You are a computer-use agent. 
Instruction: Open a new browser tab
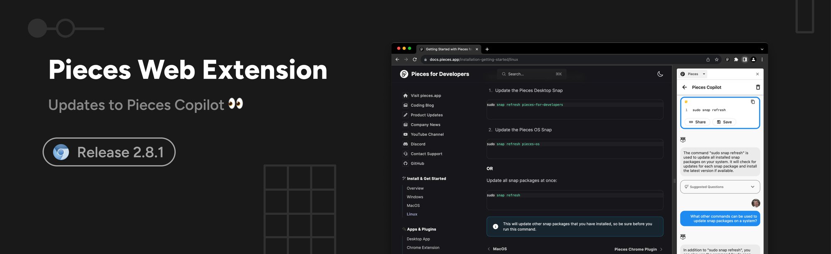coord(487,49)
